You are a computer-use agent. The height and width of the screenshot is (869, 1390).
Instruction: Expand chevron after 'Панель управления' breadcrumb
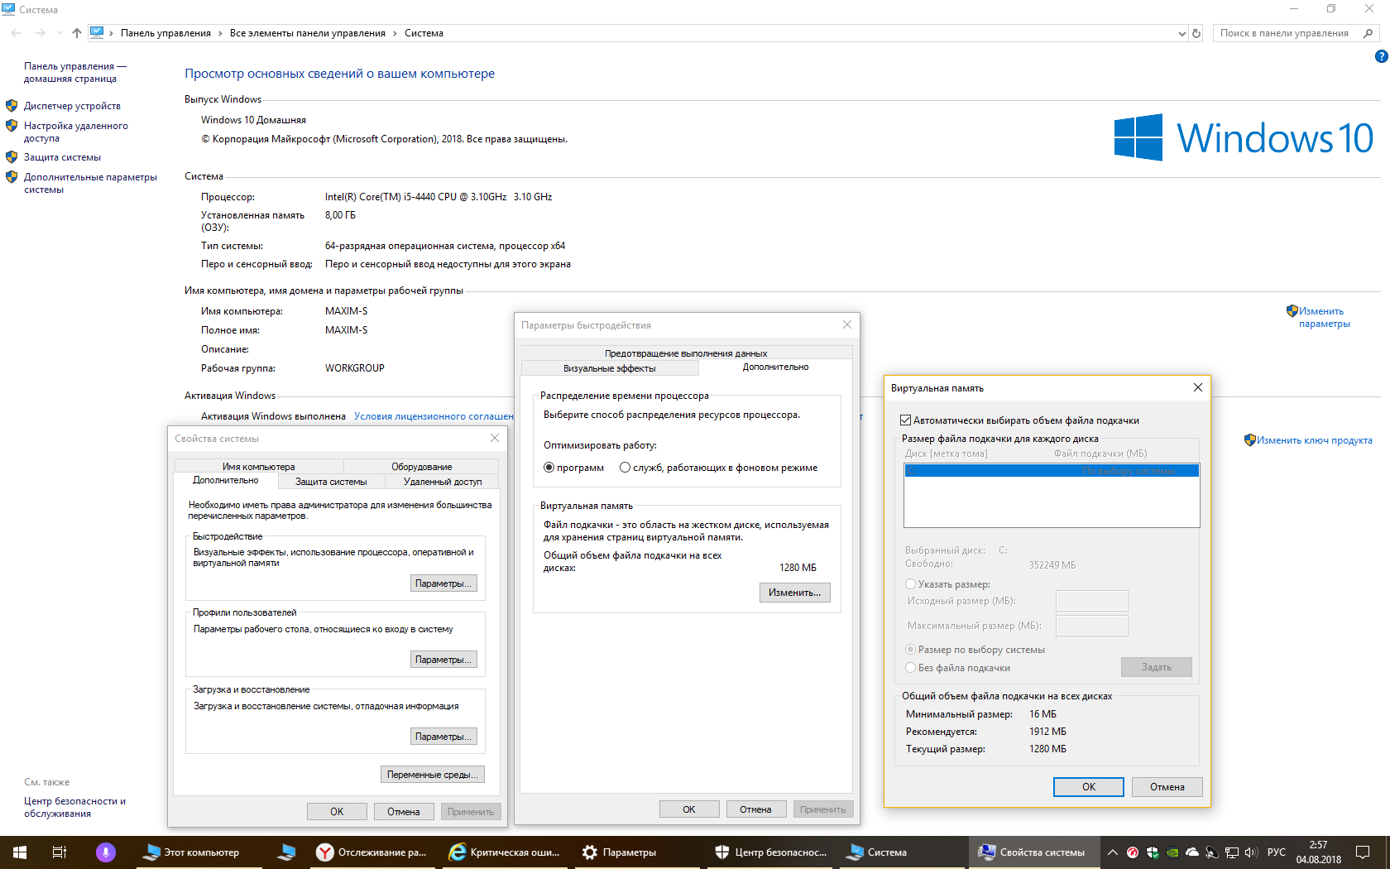[220, 33]
